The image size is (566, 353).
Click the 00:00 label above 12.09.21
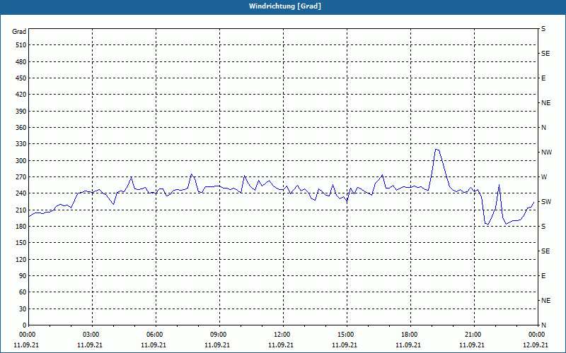(x=536, y=335)
